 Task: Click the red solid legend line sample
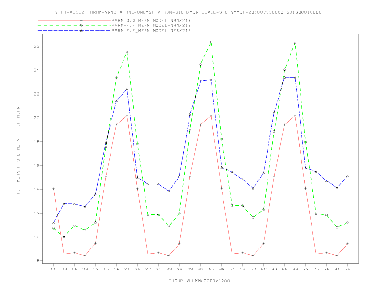74,20
